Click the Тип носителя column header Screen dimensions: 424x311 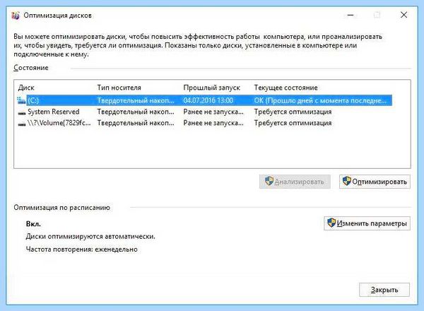(x=119, y=88)
